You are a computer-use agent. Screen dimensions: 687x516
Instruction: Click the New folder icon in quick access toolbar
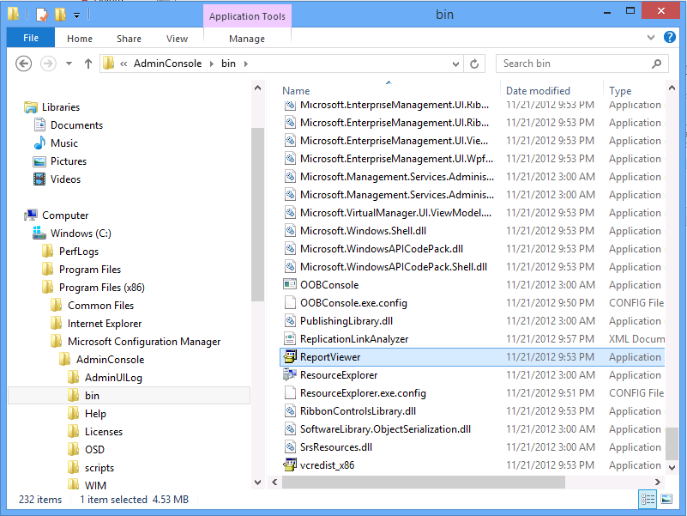point(60,15)
